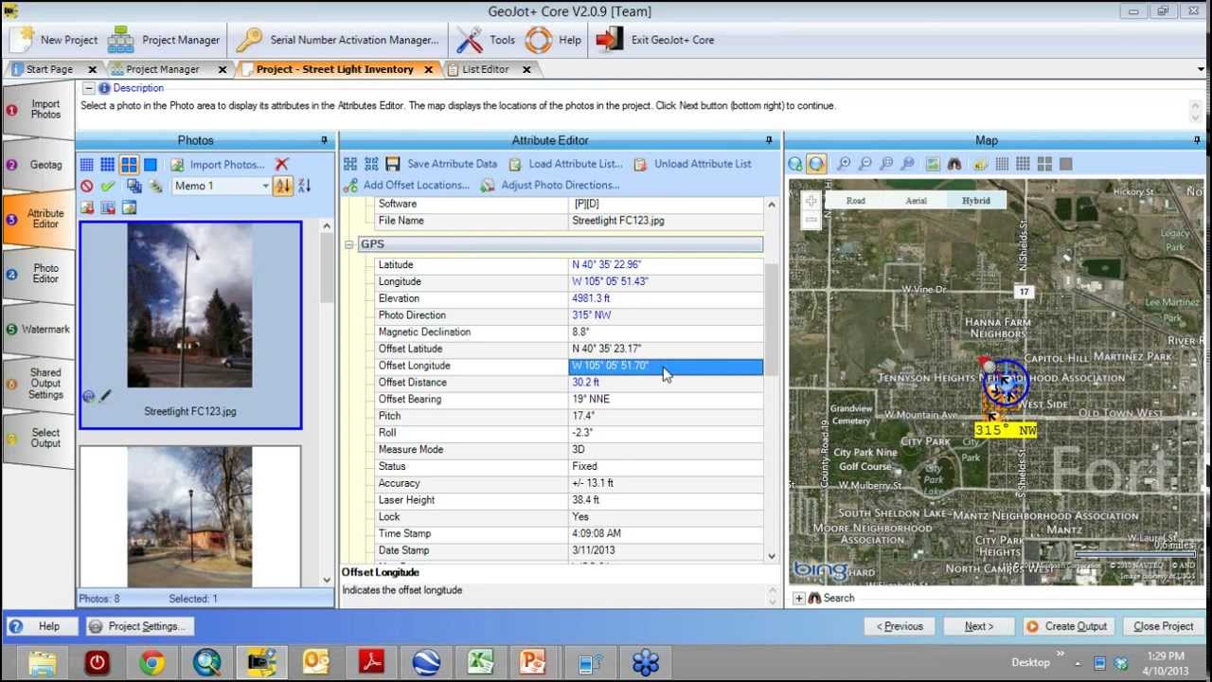
Task: Select the Latitude value N 40° 35' 22.96"
Action: pyautogui.click(x=665, y=265)
